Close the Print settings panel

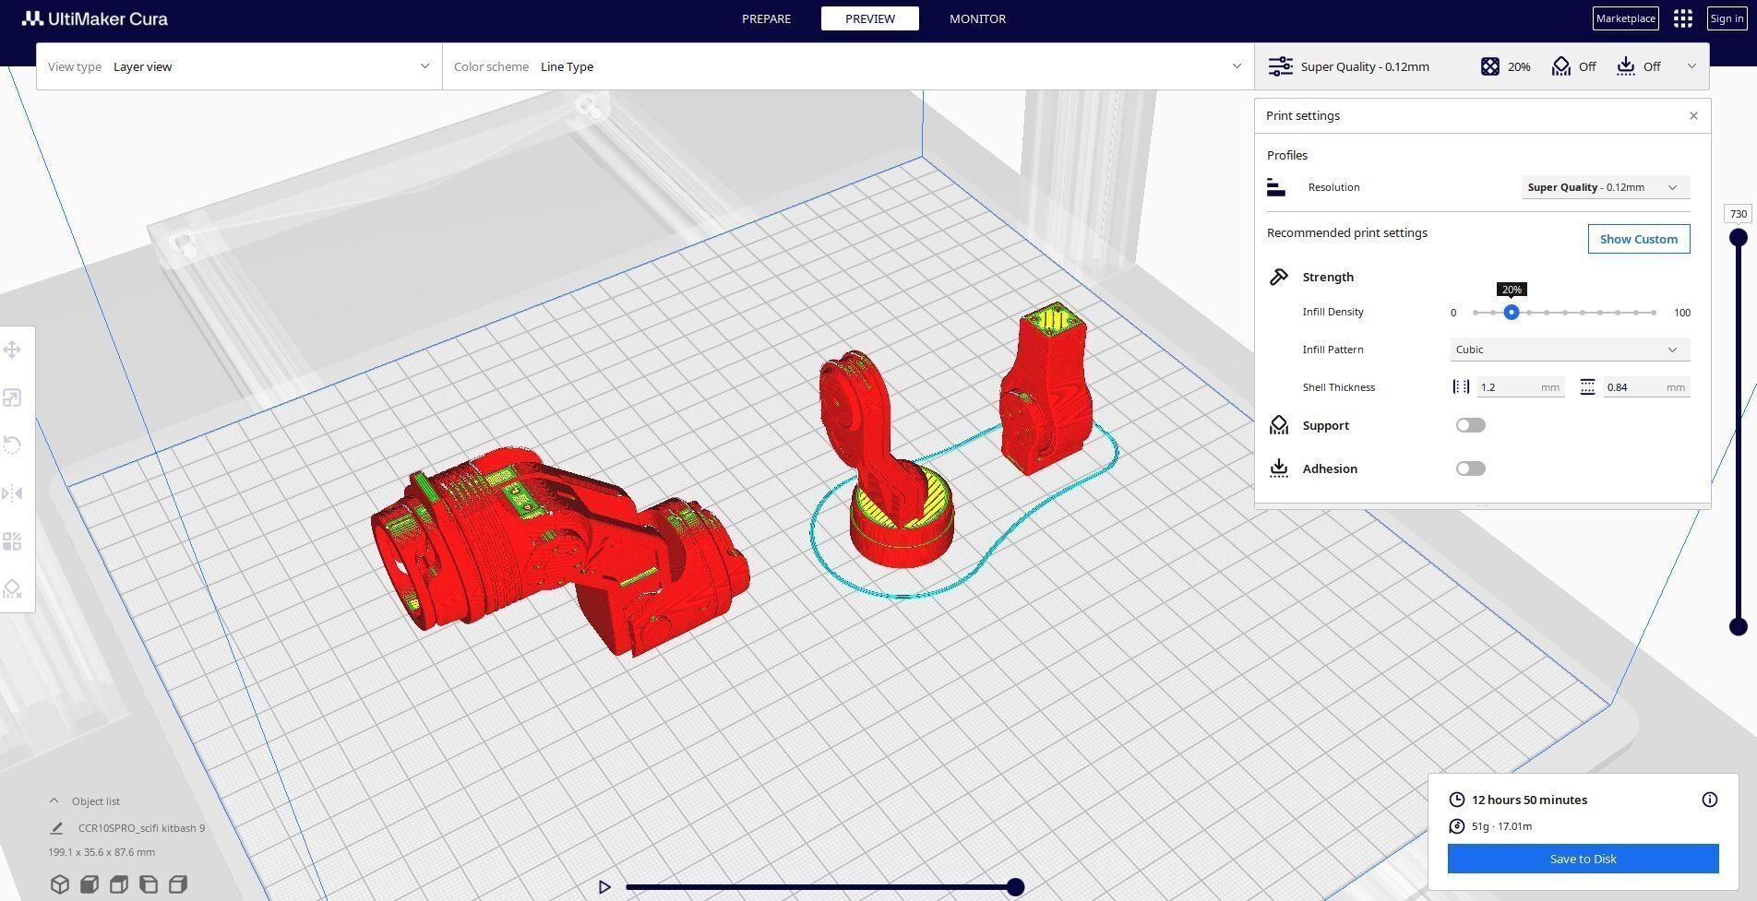click(1692, 115)
